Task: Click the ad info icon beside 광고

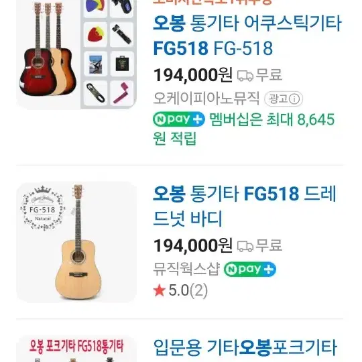Action: pyautogui.click(x=294, y=99)
